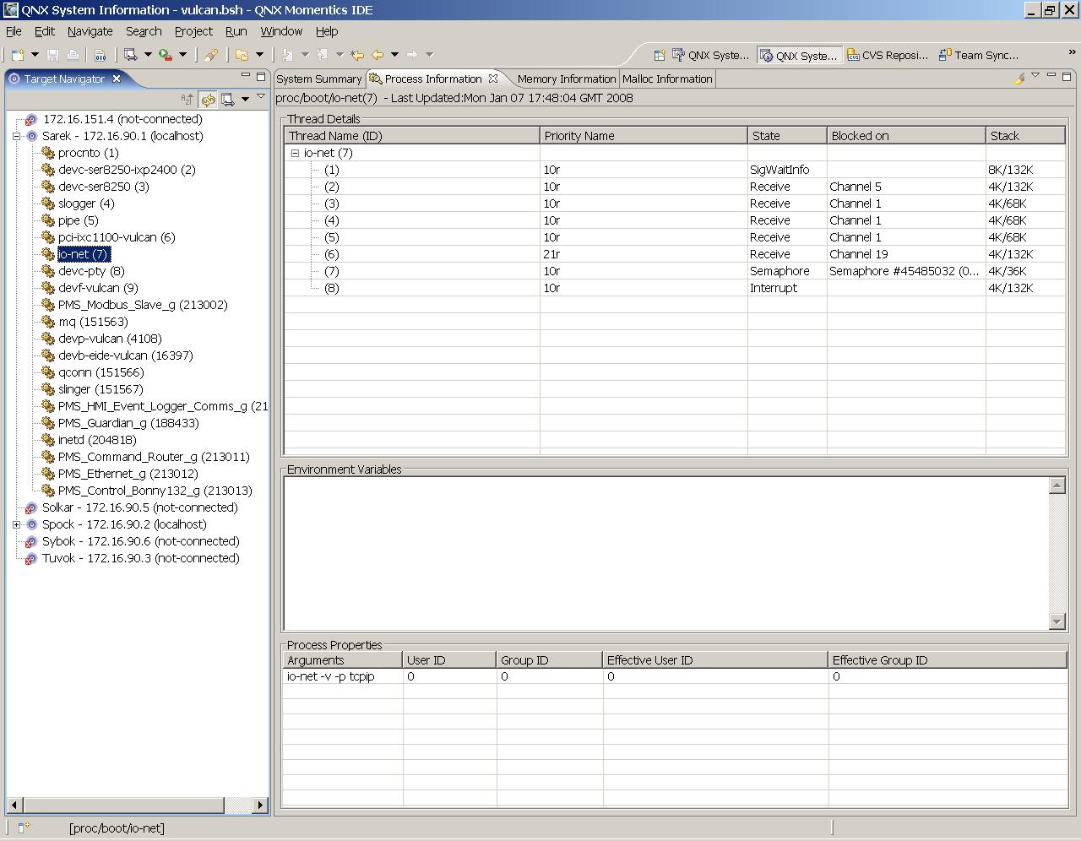Click Environment Variables scroll down arrow
Image resolution: width=1081 pixels, height=841 pixels.
[x=1057, y=621]
